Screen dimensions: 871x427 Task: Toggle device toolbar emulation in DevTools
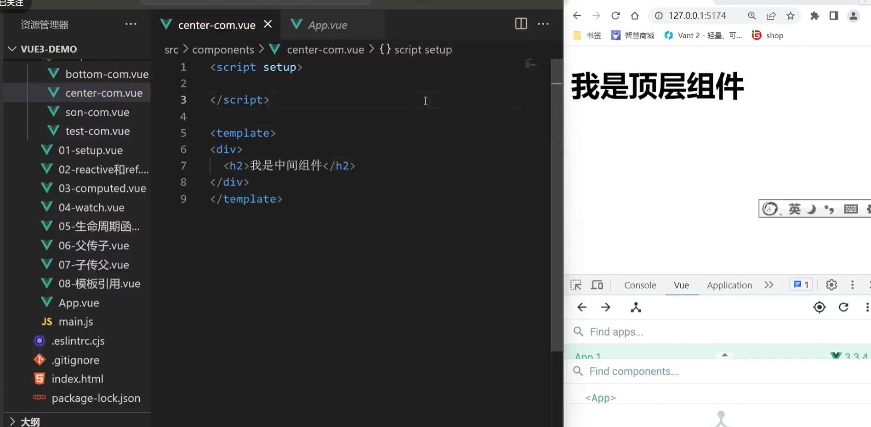click(x=597, y=285)
